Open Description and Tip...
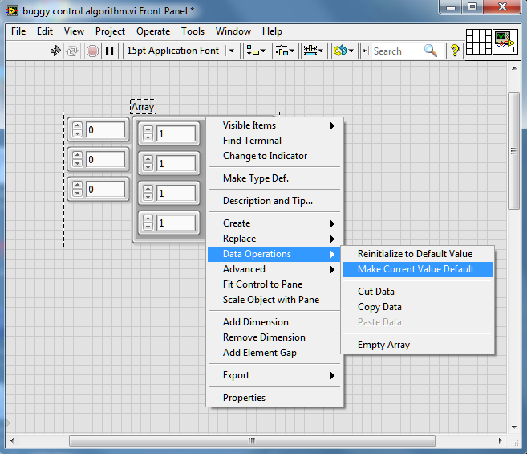 point(276,201)
